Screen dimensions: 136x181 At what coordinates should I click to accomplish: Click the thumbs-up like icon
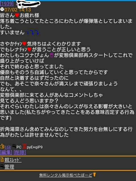[2, 146]
